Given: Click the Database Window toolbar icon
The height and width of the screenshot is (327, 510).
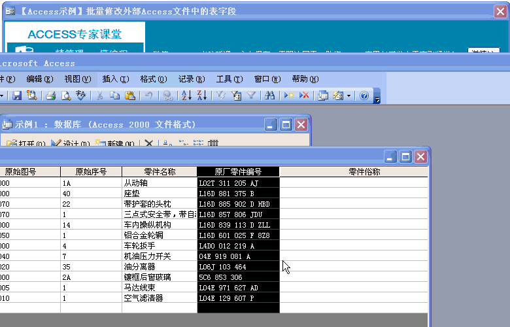Looking at the screenshot, I should tap(323, 95).
